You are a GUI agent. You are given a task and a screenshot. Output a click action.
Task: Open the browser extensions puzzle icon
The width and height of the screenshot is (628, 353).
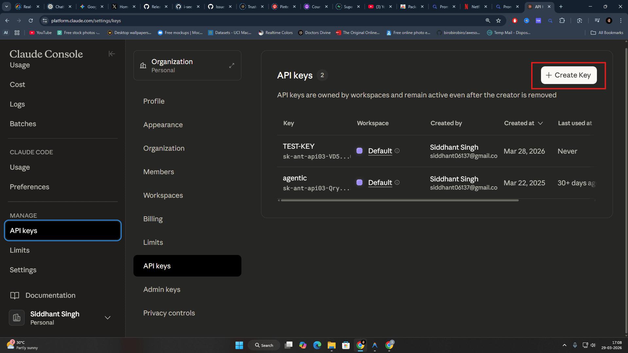562,20
